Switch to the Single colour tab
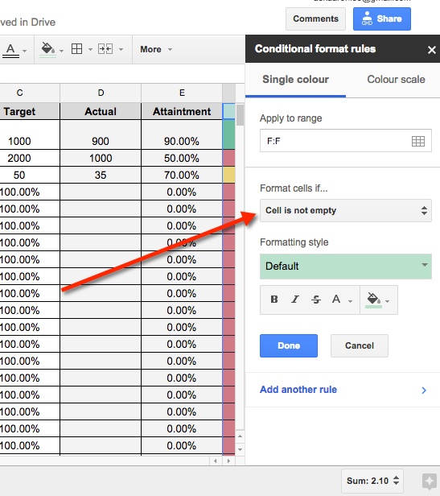 point(295,80)
